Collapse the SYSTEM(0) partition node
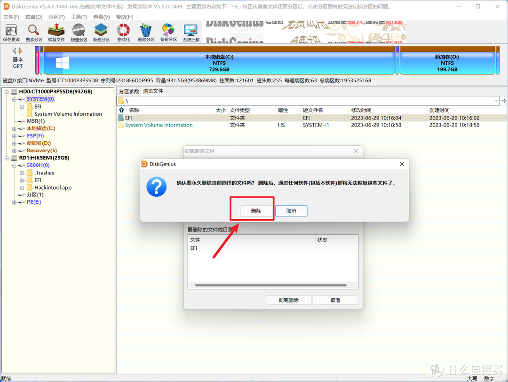 coord(14,99)
